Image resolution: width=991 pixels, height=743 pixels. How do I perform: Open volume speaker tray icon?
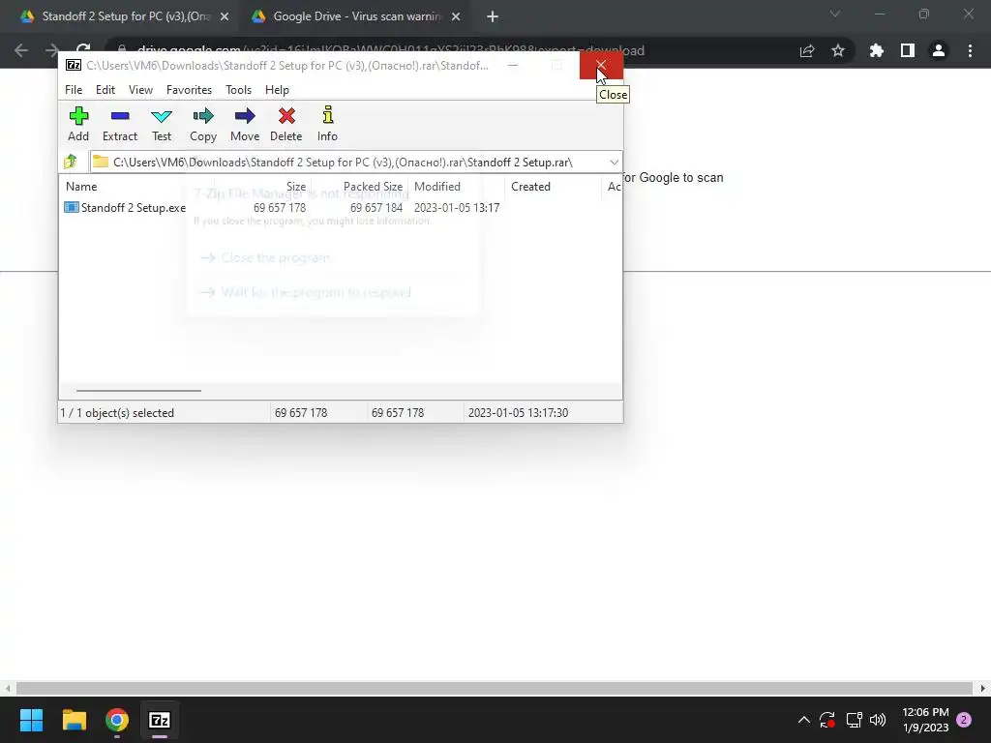tap(878, 720)
